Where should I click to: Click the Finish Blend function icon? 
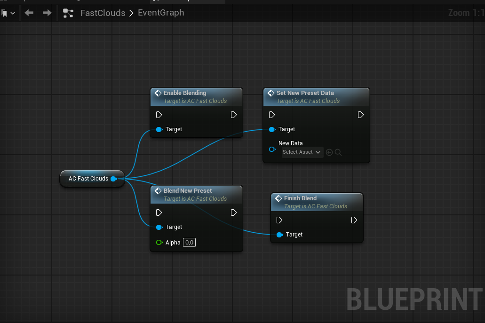[x=278, y=198]
